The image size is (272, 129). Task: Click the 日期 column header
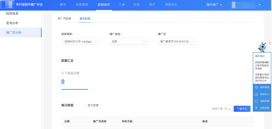tap(67, 121)
